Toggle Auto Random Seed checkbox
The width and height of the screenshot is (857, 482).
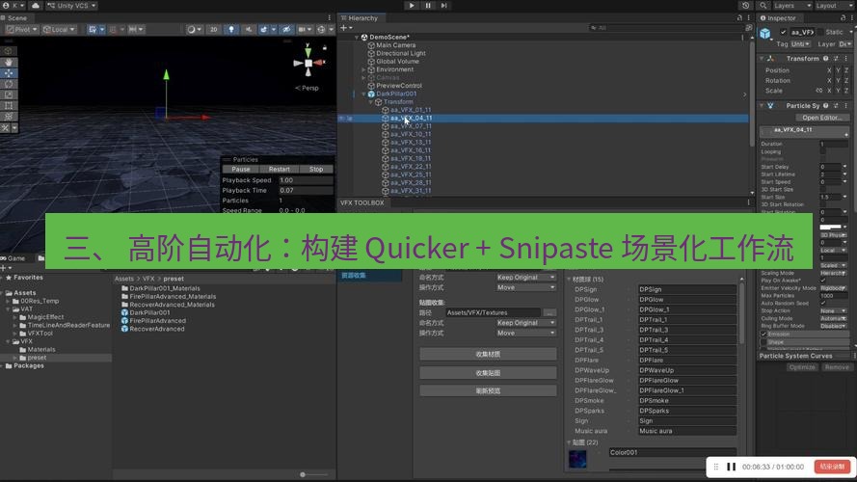823,303
